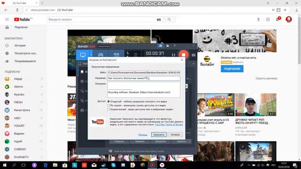
Task: Click the help link in upload dialog
Action: click(143, 135)
